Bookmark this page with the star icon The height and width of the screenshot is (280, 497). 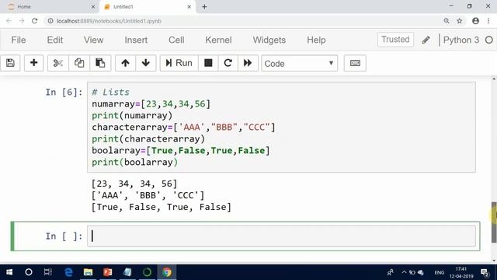(x=459, y=21)
